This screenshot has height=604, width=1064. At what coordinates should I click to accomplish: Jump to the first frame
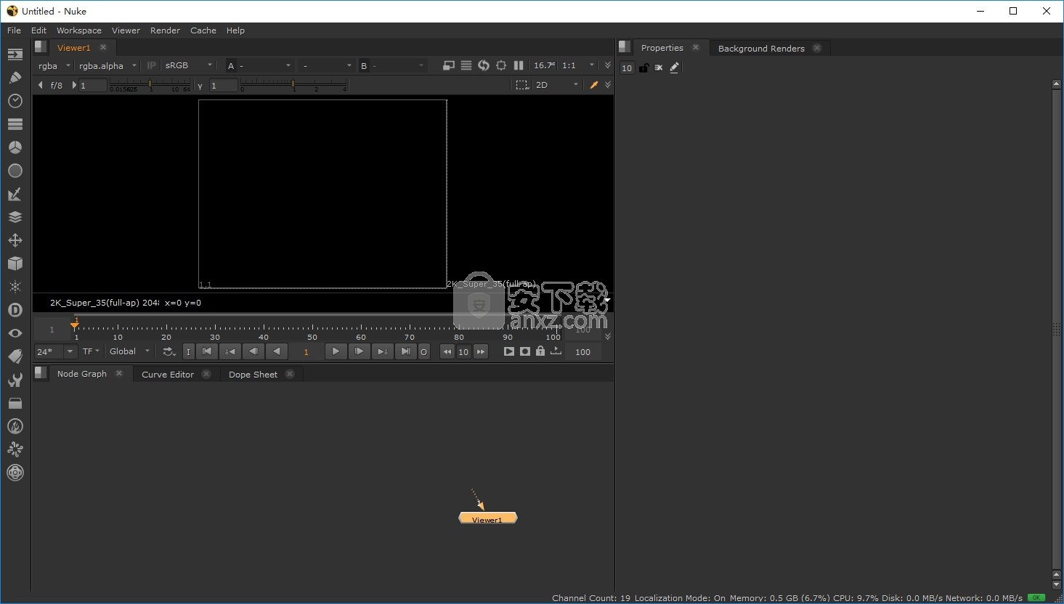pyautogui.click(x=207, y=351)
